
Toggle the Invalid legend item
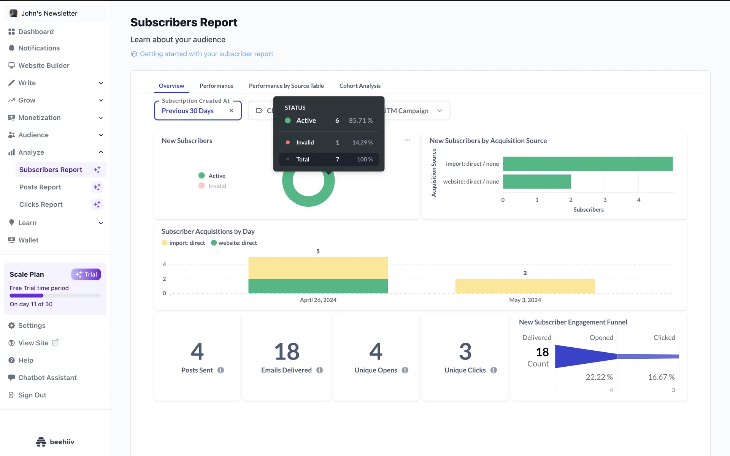[213, 186]
